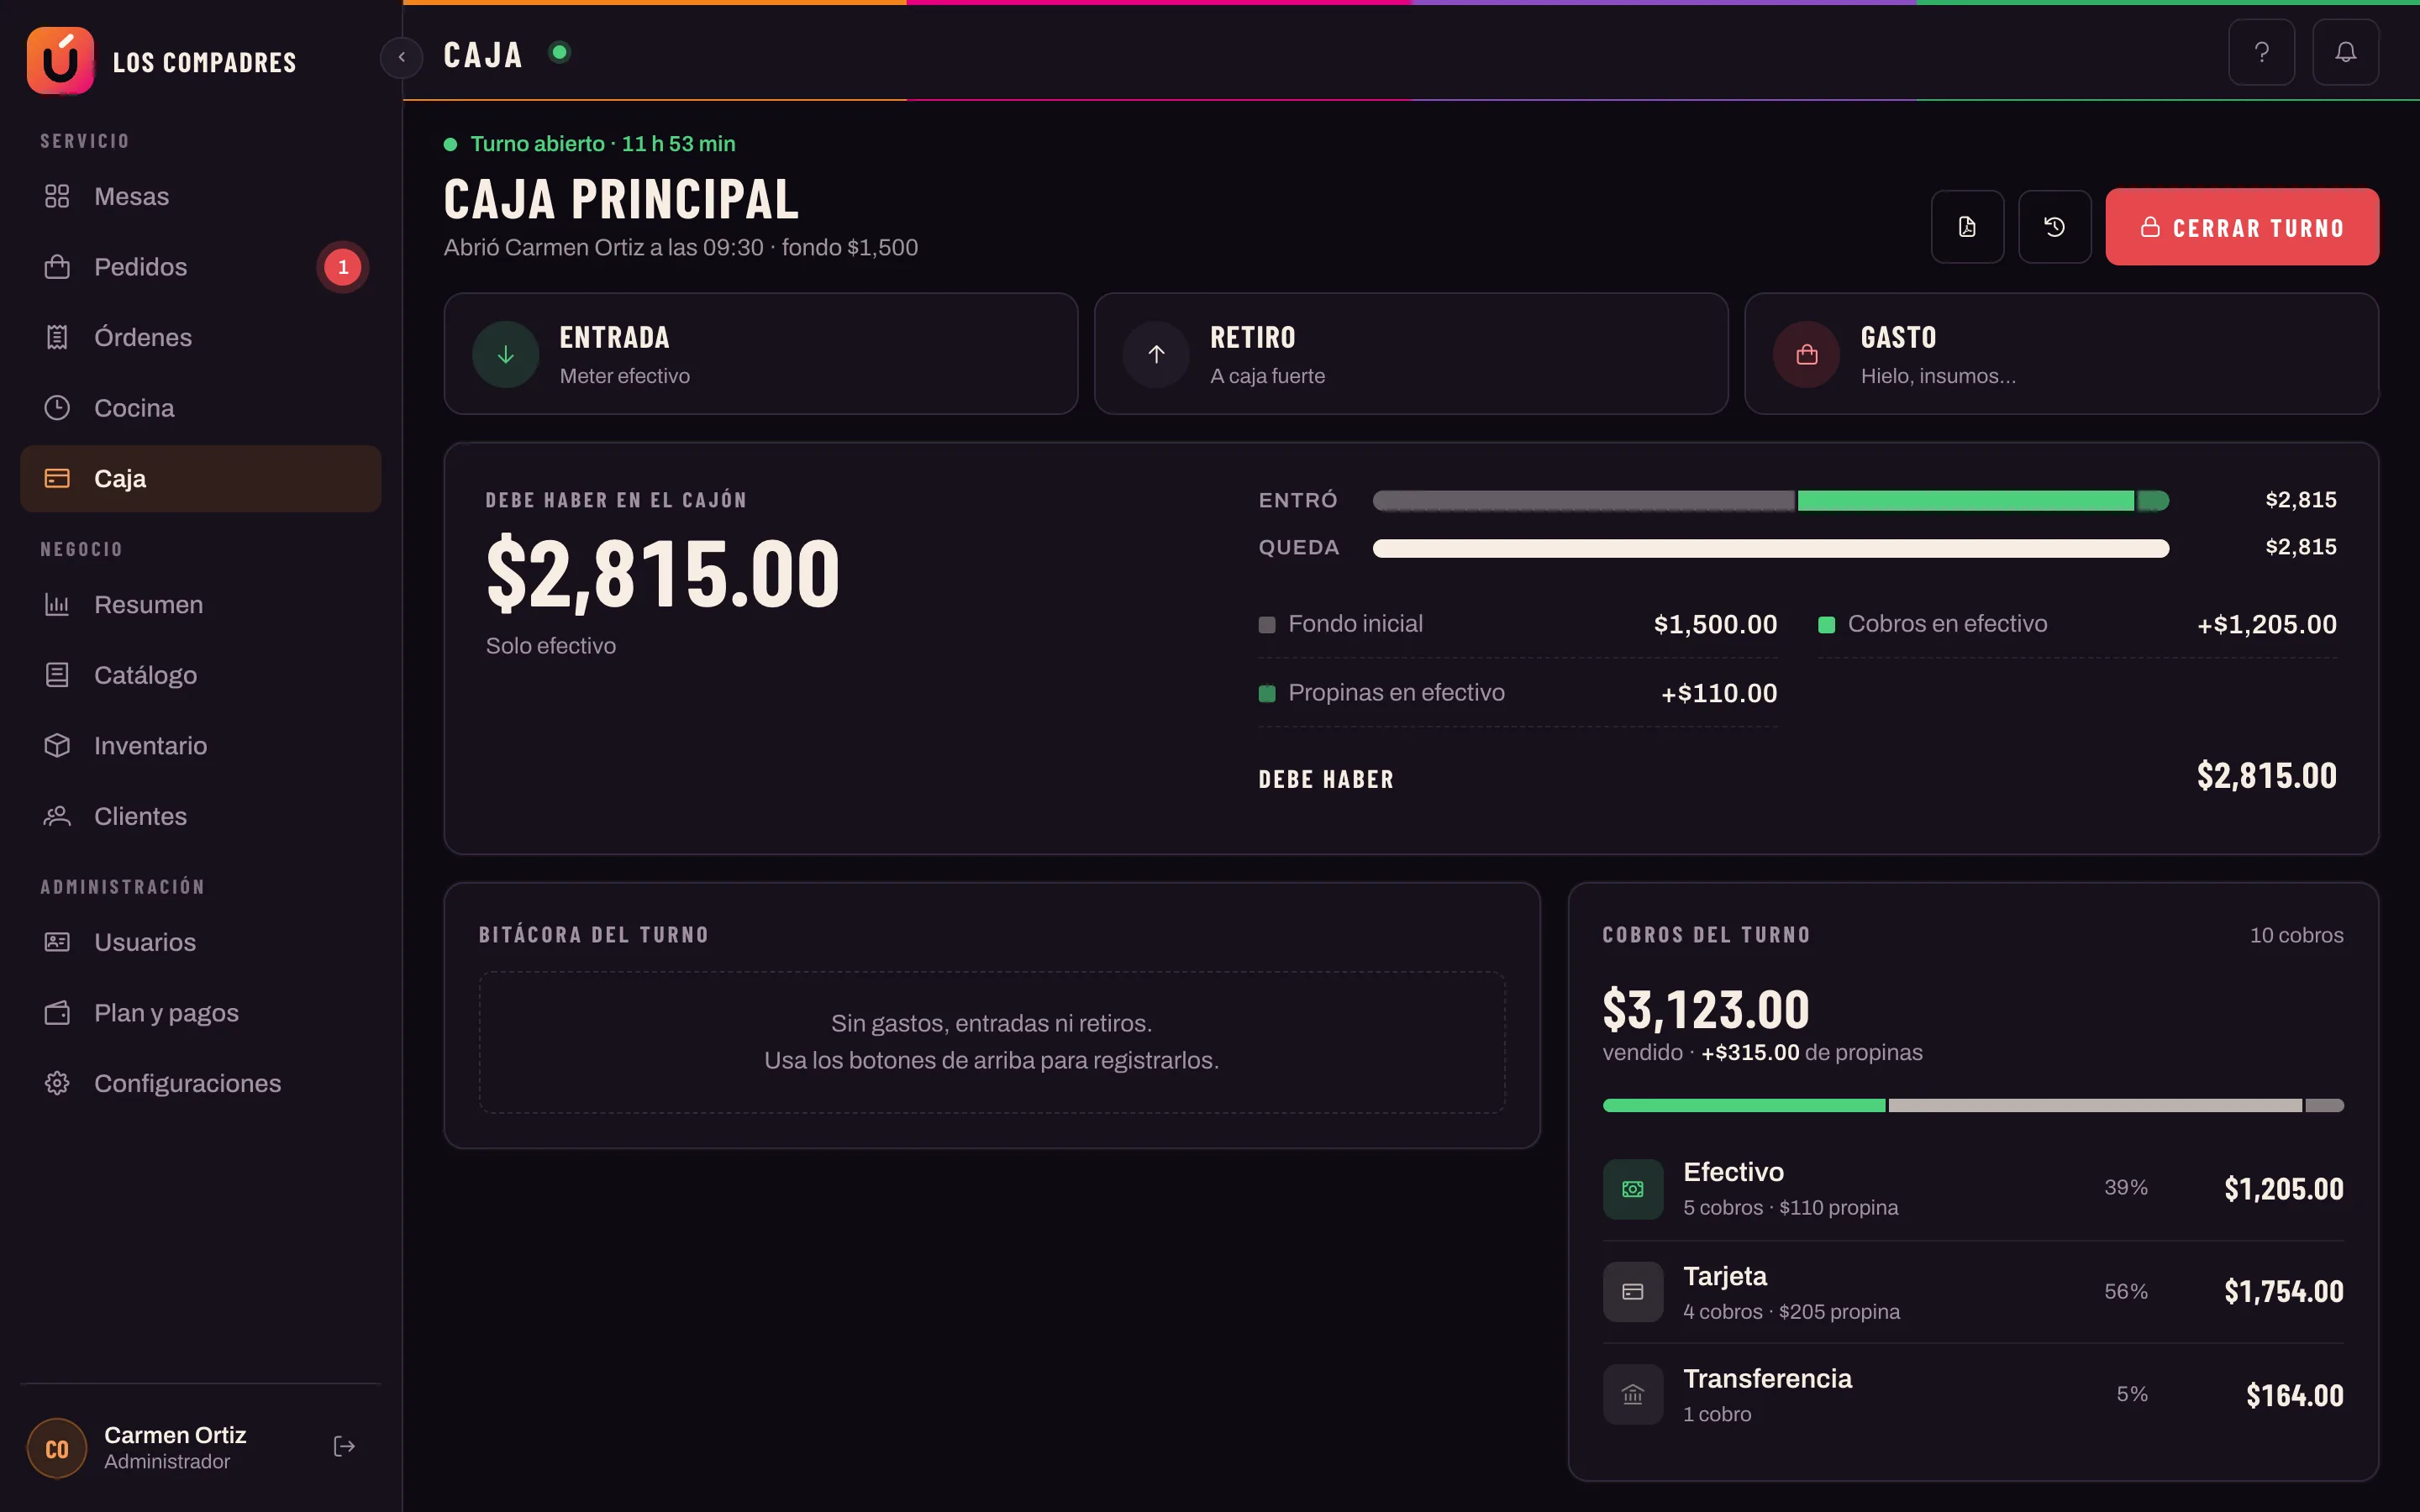Collapse the sidebar with the chevron
This screenshot has width=2420, height=1512.
(x=401, y=57)
